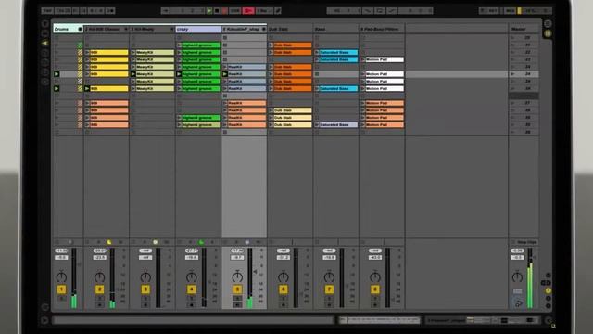
Task: Toggle track 7 activator button
Action: [329, 289]
